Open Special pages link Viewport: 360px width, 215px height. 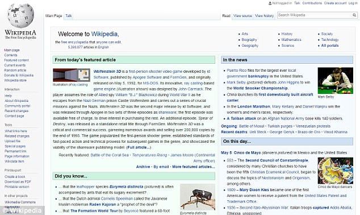15,146
